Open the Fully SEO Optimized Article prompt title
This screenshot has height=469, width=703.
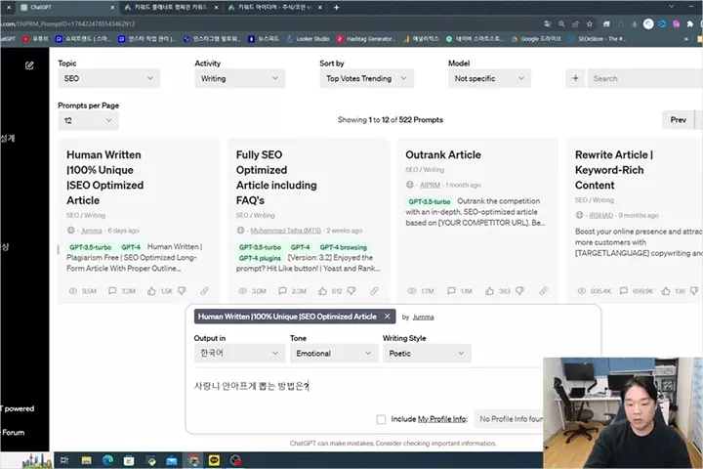click(276, 177)
